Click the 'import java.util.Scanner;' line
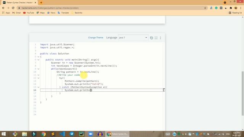The image size is (244, 137). click(x=57, y=45)
